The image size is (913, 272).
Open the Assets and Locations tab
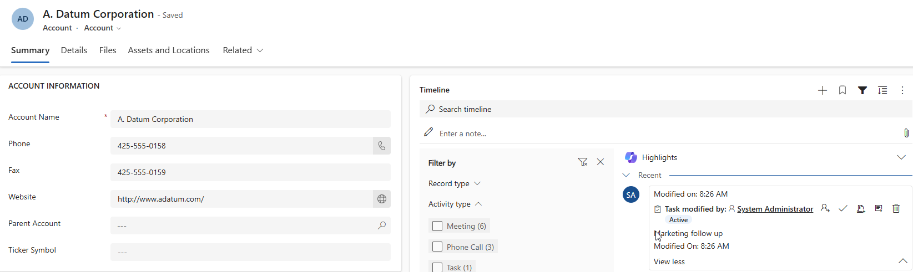[169, 50]
